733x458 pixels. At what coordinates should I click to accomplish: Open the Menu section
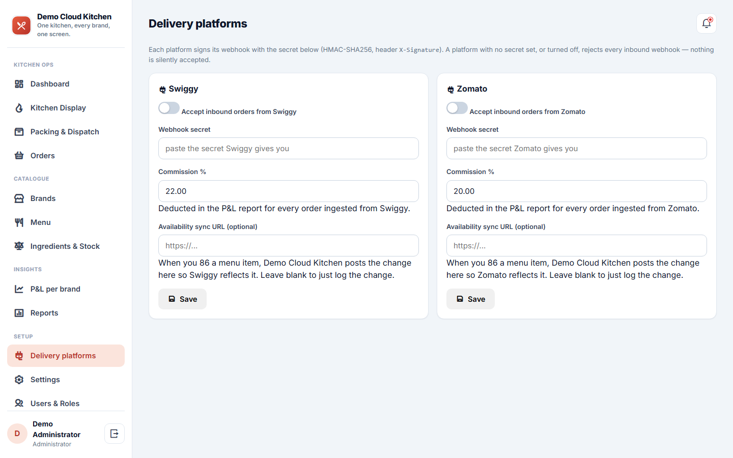pyautogui.click(x=66, y=222)
